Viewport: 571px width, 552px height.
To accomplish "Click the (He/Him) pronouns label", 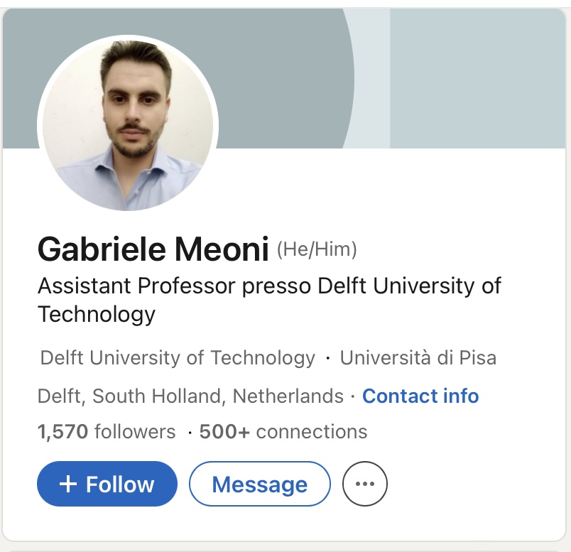I will click(x=316, y=249).
